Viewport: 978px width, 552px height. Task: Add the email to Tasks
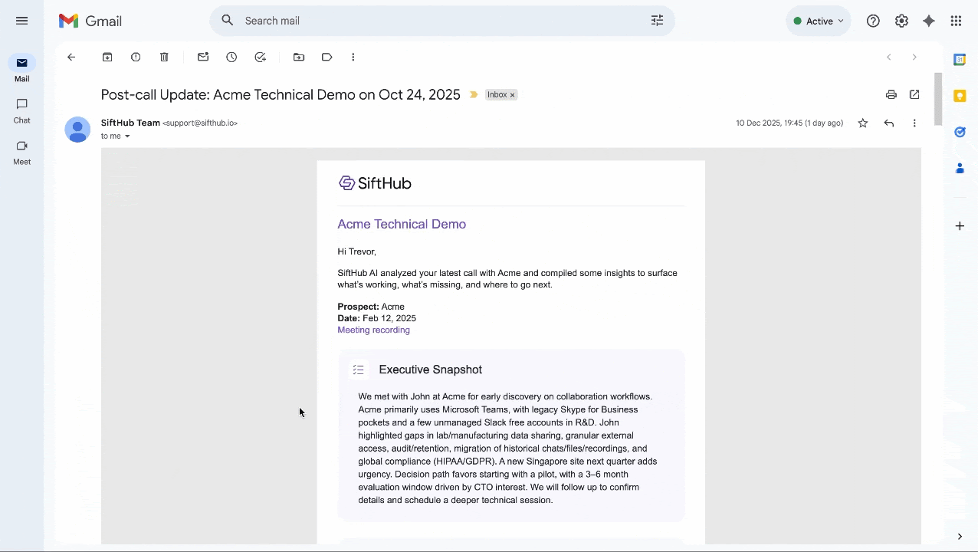point(260,57)
